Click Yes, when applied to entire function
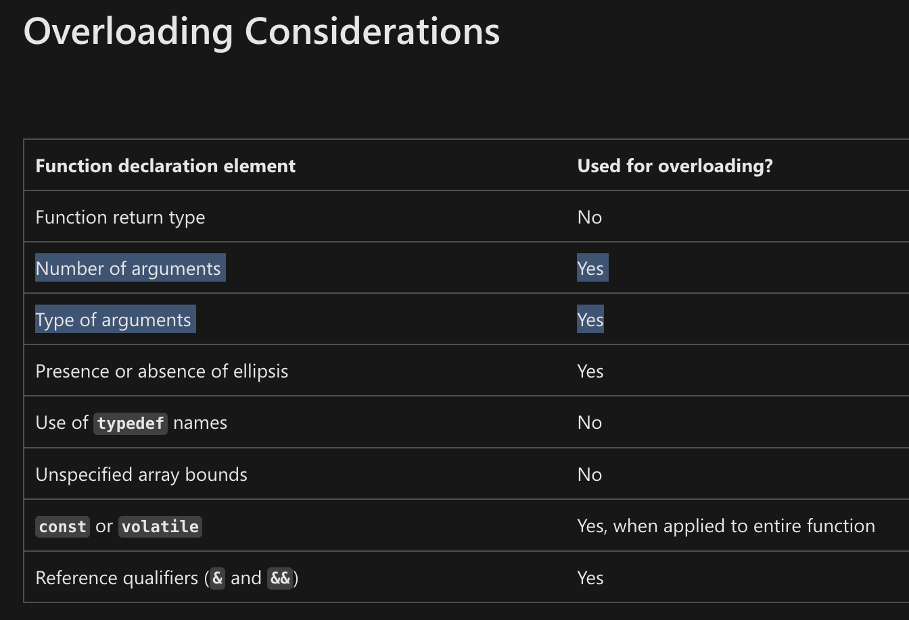This screenshot has width=909, height=620. point(726,526)
